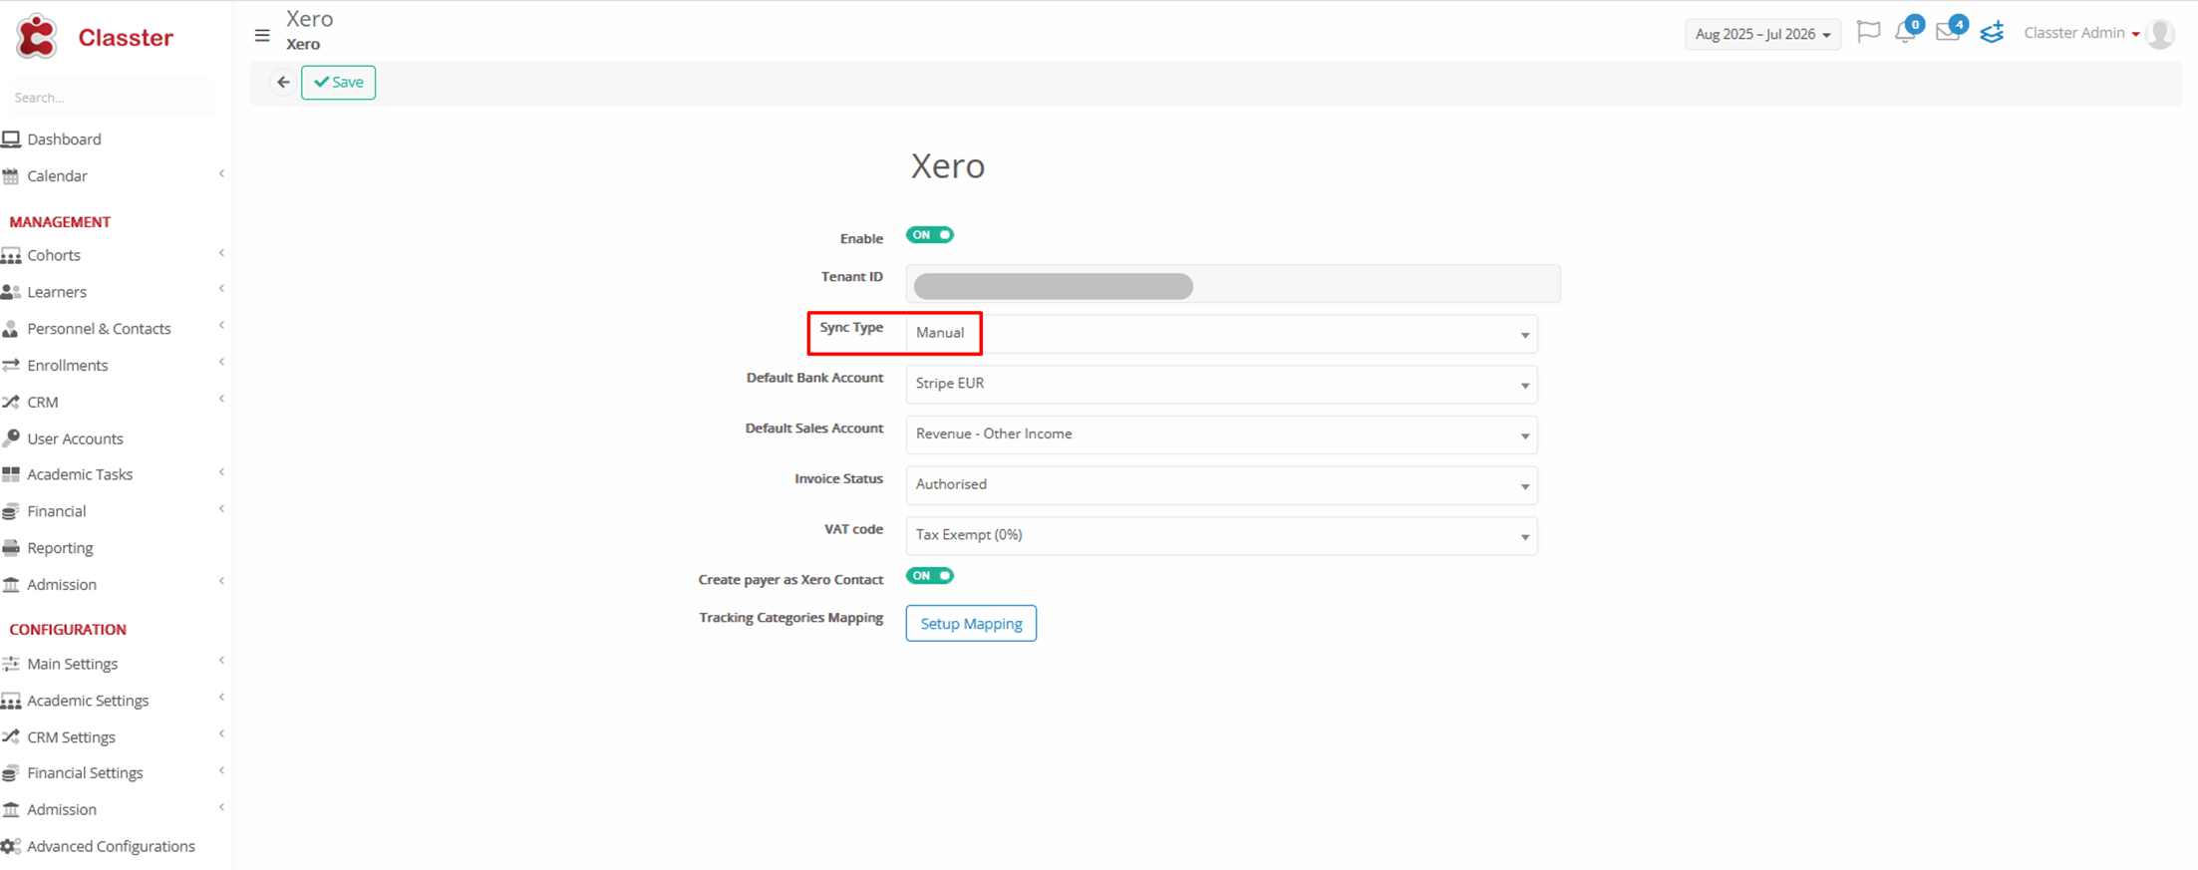Open the messages envelope icon

(1947, 32)
